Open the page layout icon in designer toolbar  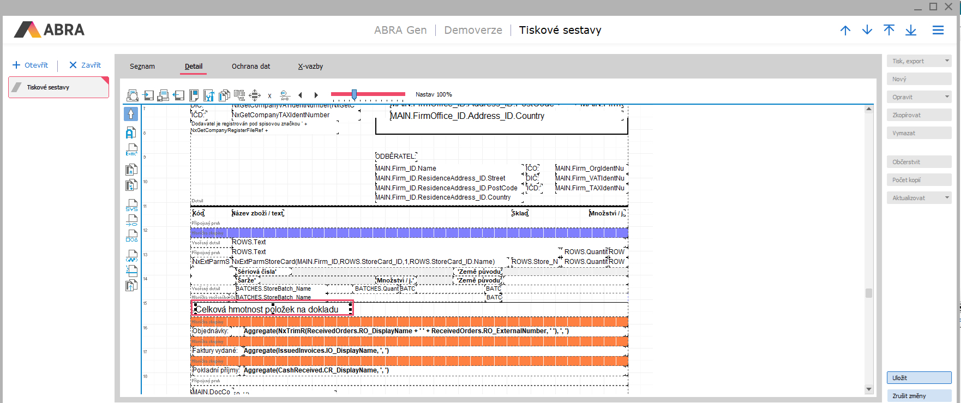(x=194, y=95)
